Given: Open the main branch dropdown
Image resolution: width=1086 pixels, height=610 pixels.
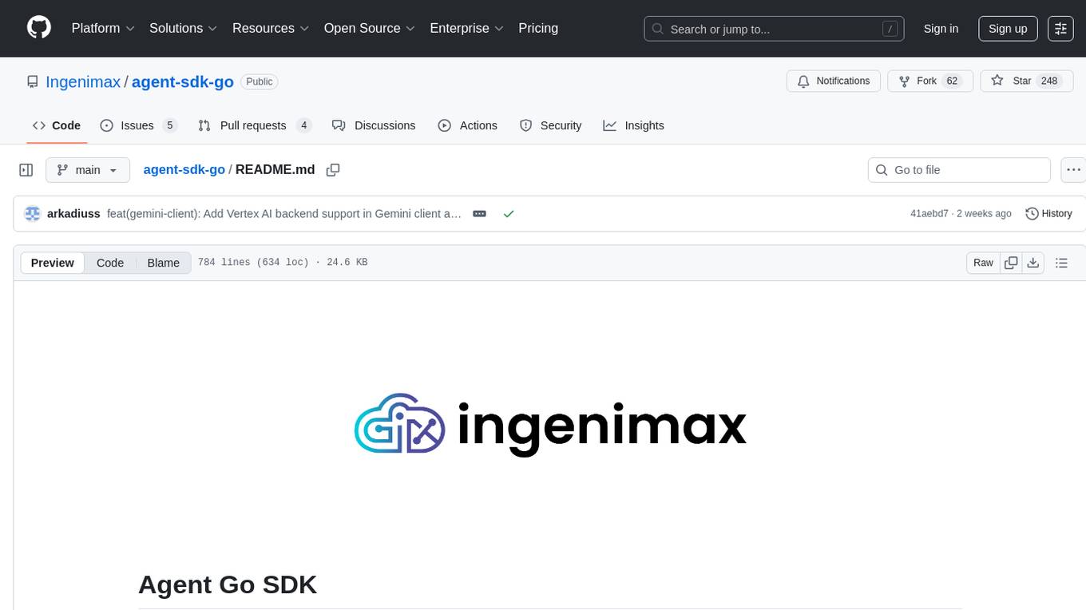Looking at the screenshot, I should pos(88,170).
